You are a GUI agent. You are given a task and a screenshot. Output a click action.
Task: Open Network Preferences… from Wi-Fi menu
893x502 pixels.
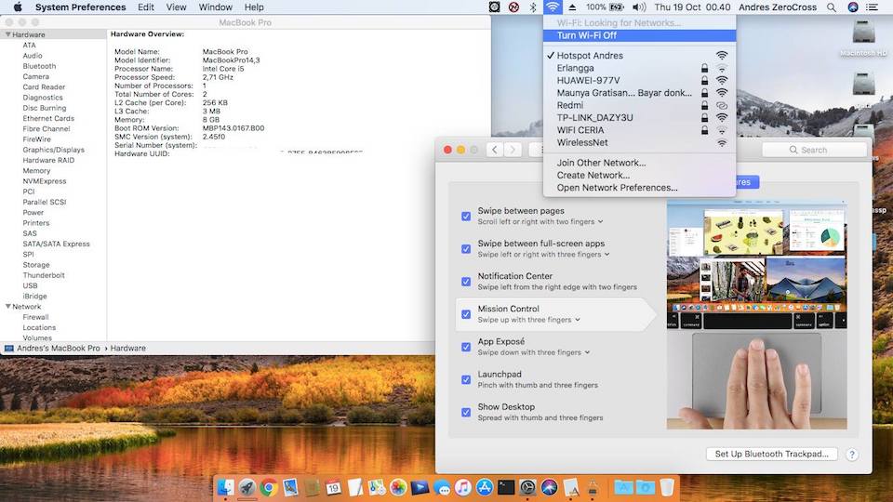[x=640, y=188]
